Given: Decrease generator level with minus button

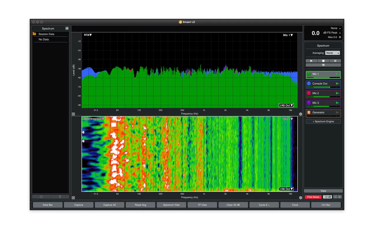Looking at the screenshot, I should [335, 197].
